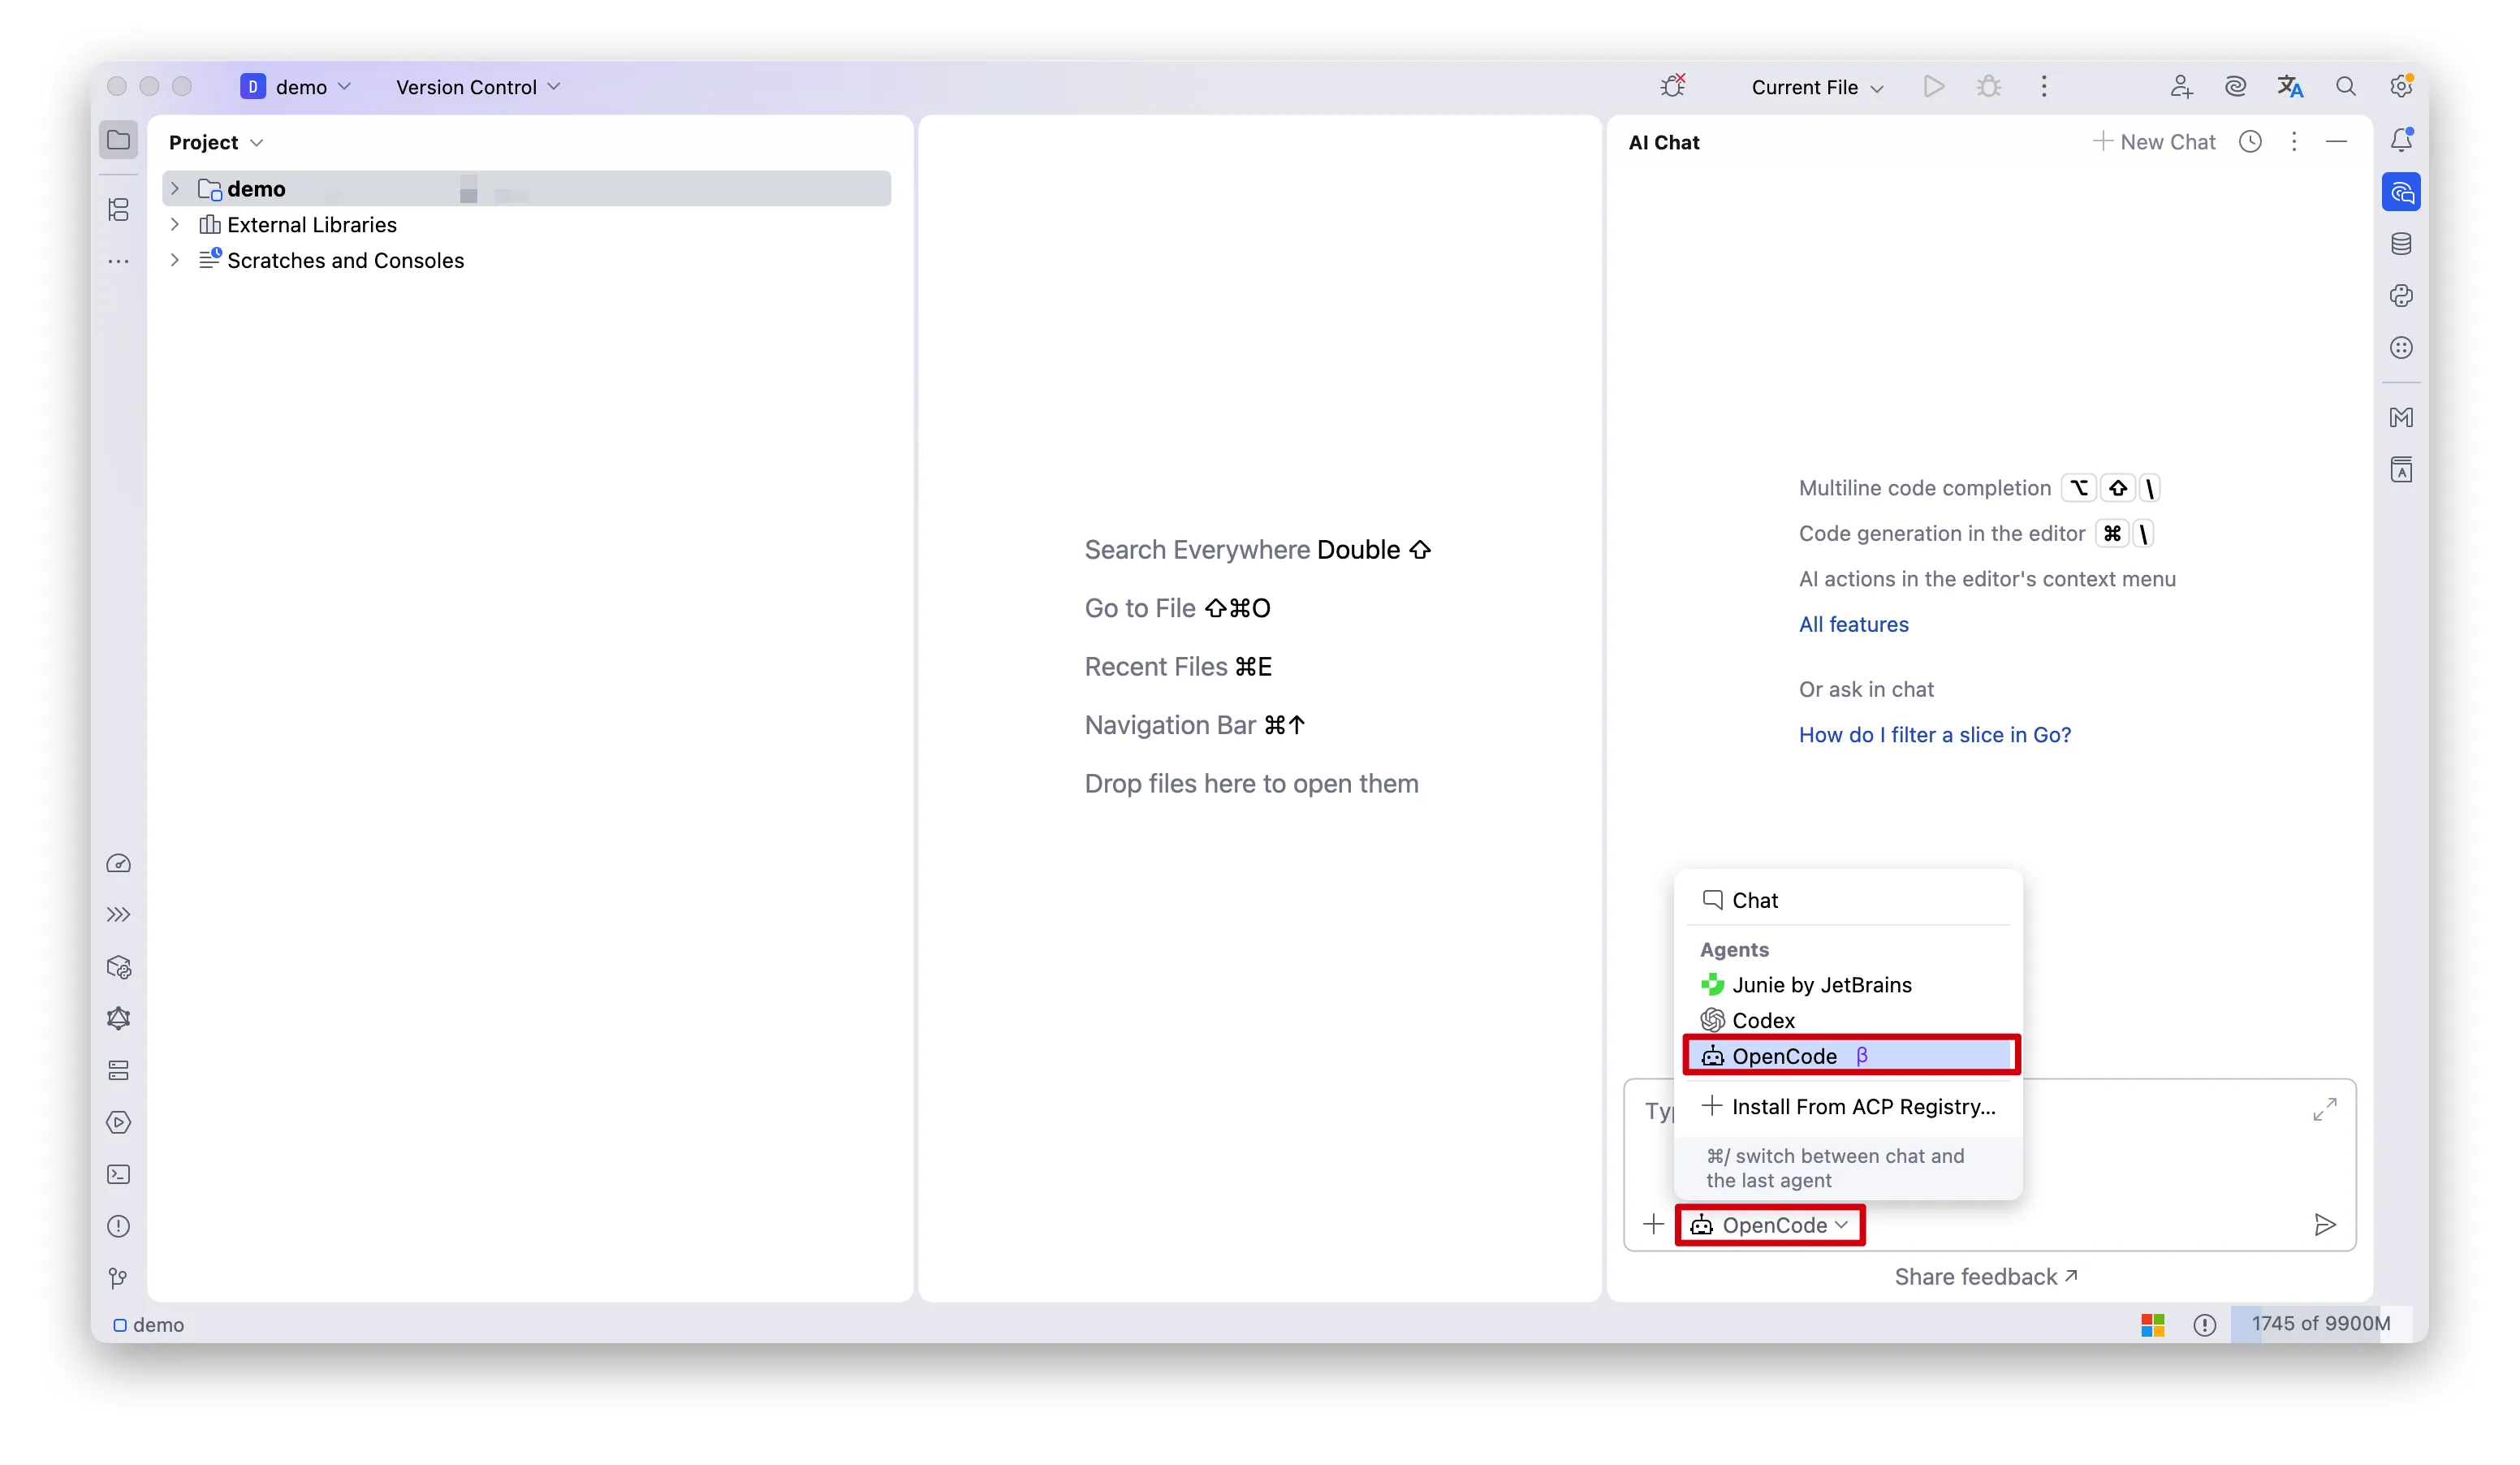Screen dimensions: 2520x1465
Task: Click the AI Assistant spiral icon
Action: 2235,87
